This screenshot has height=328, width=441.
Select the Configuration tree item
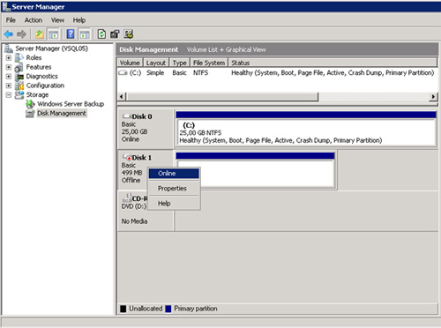pos(45,86)
